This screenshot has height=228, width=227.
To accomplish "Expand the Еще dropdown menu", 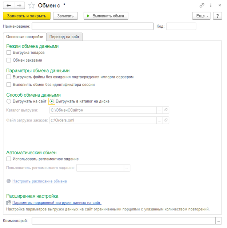I will point(201,16).
